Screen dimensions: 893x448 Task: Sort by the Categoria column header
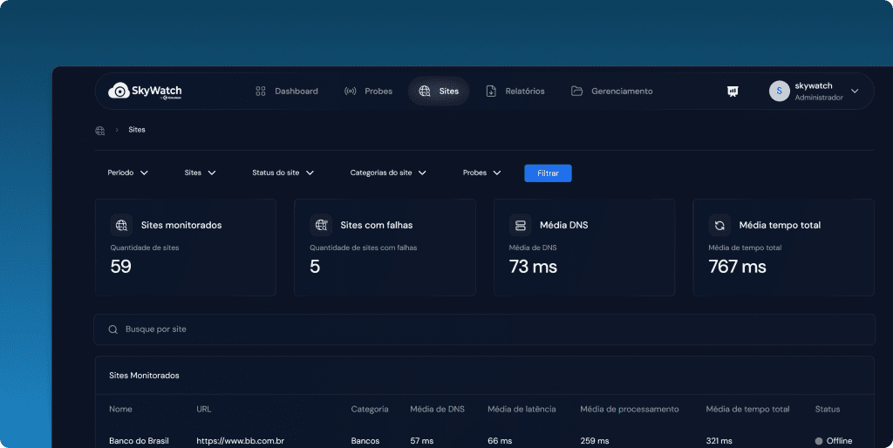370,409
